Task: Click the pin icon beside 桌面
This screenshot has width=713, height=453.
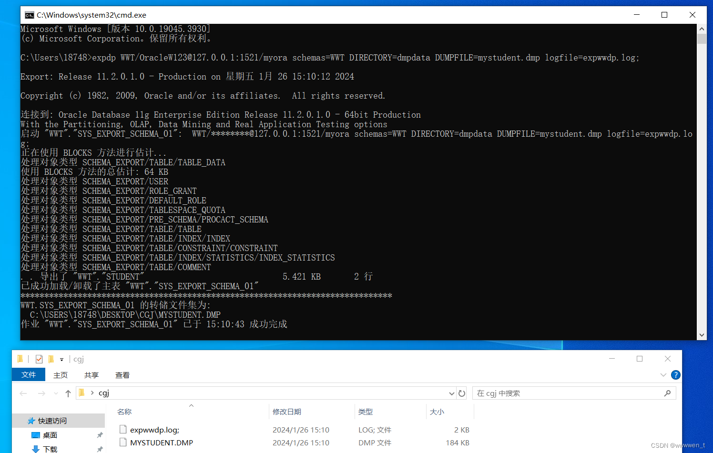Action: point(100,435)
